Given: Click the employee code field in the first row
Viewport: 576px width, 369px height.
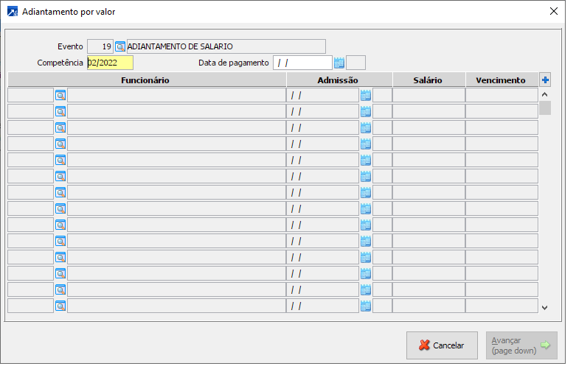Looking at the screenshot, I should coord(31,95).
